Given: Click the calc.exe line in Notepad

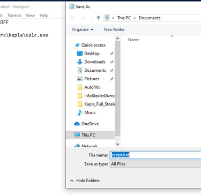Looking at the screenshot, I should tap(24, 35).
